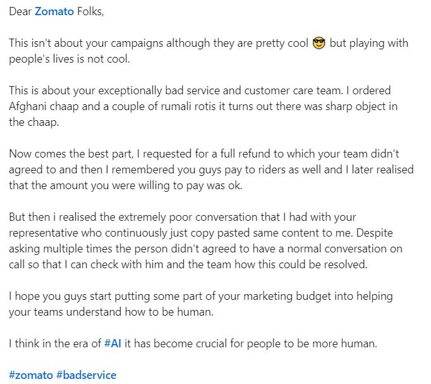Click the line starting 'Now comes the best part'
This screenshot has height=384, width=431.
click(x=203, y=154)
